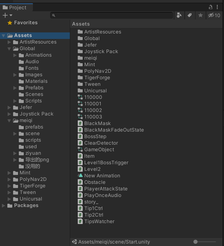Collapse the Global folder in the tree

click(x=9, y=49)
